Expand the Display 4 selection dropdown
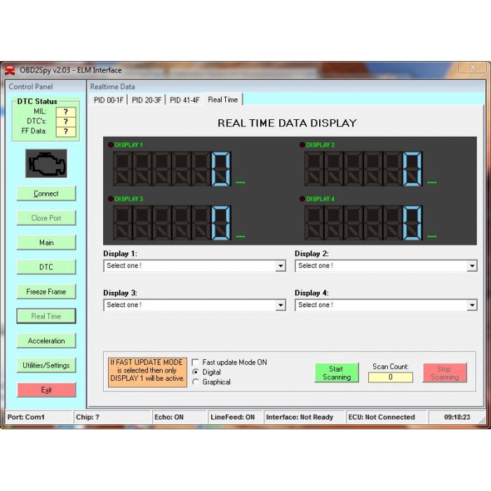Screen dimensions: 491x491 (x=471, y=306)
